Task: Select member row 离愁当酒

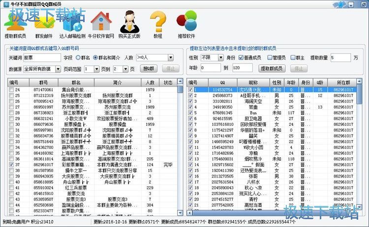Action: point(272,205)
